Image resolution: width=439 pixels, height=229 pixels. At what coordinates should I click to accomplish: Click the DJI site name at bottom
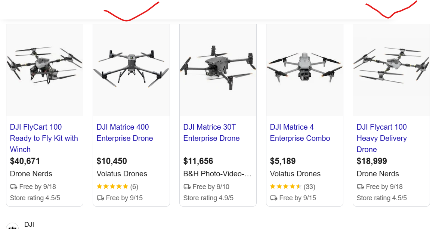click(x=29, y=225)
